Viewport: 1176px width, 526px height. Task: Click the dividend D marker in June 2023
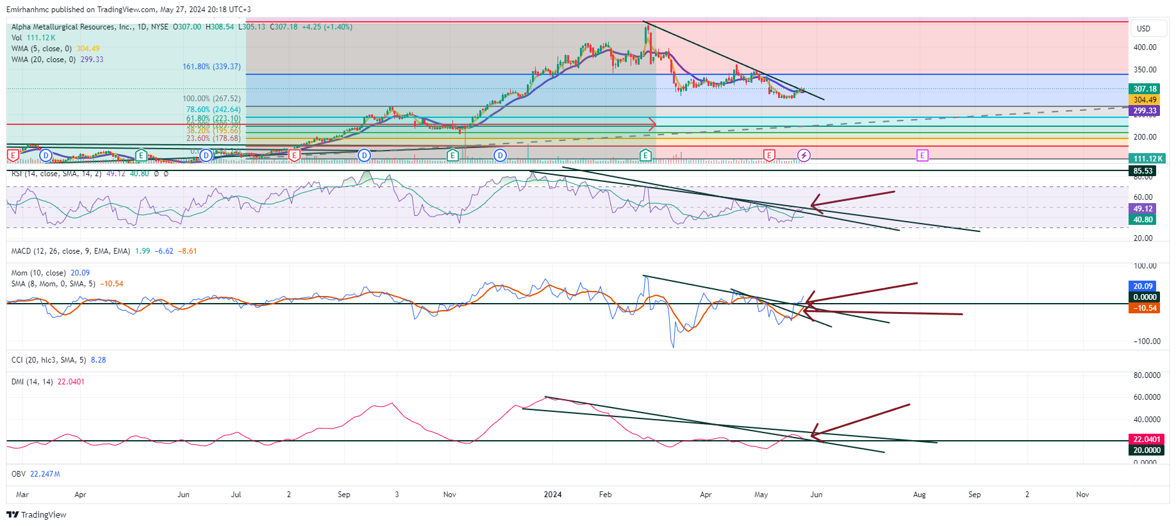click(206, 155)
